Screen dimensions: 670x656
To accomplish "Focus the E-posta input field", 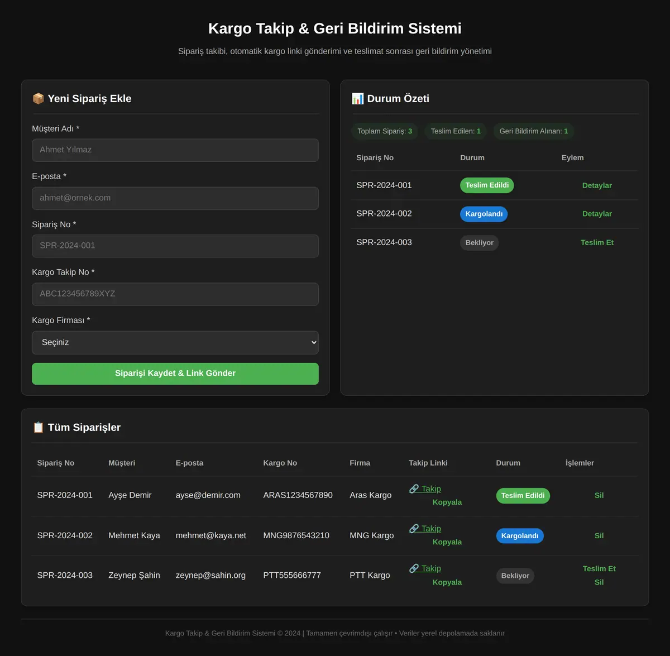I will click(x=175, y=198).
